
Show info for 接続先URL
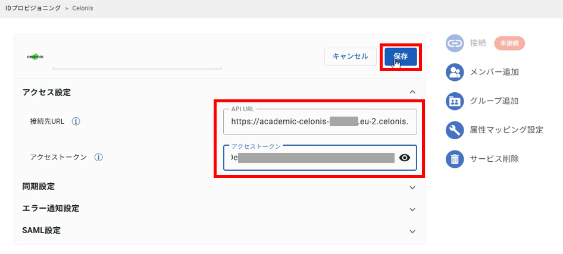coord(76,121)
